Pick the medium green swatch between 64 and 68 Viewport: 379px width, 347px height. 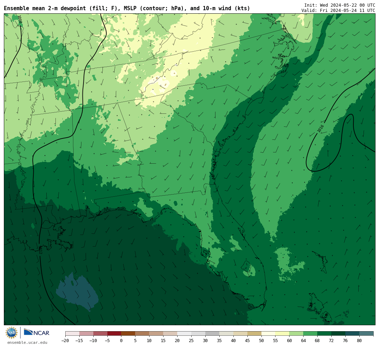click(310, 333)
